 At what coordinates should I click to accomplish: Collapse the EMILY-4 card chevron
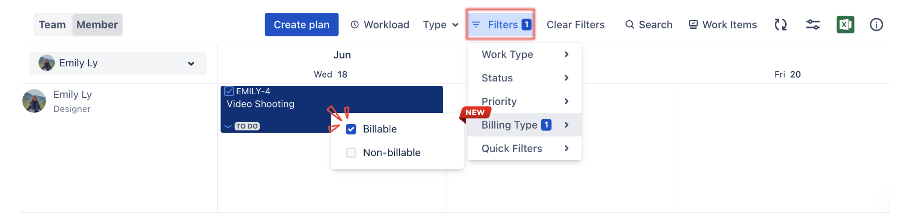[x=228, y=126]
